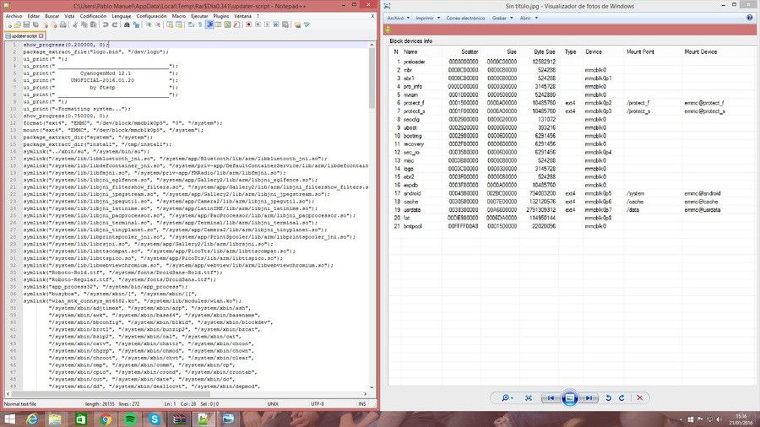Open Skype from the taskbar
The height and width of the screenshot is (427, 760).
tap(155, 419)
